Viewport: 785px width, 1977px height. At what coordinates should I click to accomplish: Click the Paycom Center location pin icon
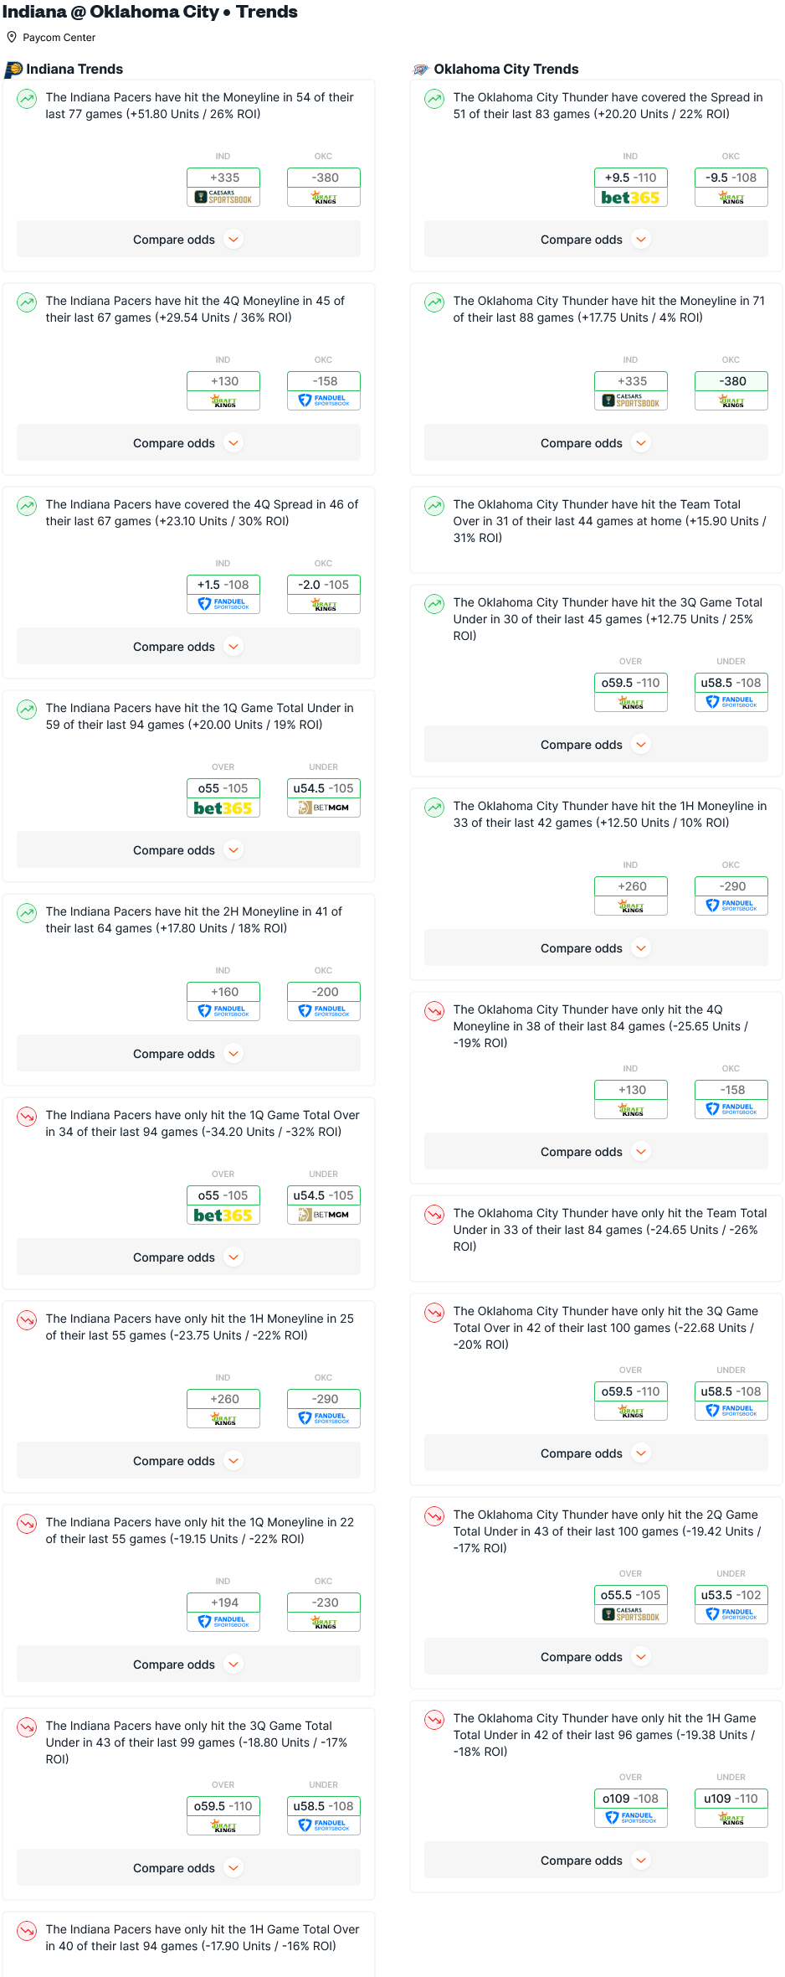pyautogui.click(x=12, y=37)
